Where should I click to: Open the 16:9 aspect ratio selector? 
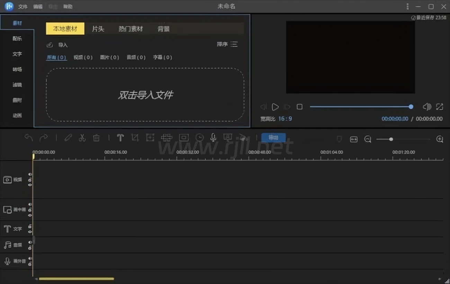pyautogui.click(x=285, y=119)
